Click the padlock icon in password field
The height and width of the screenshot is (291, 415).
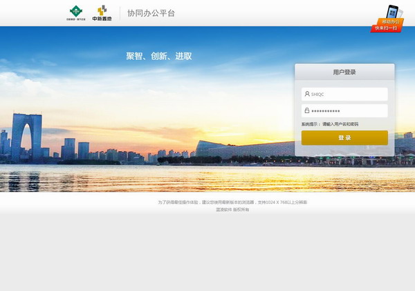click(x=307, y=110)
